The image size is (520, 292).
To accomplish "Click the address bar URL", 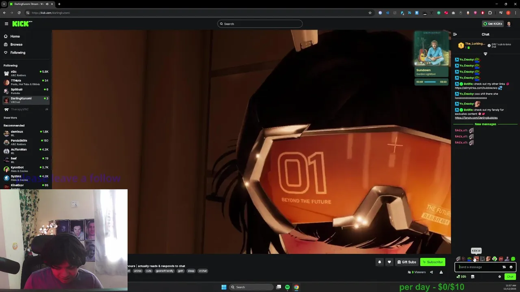I will click(x=51, y=13).
